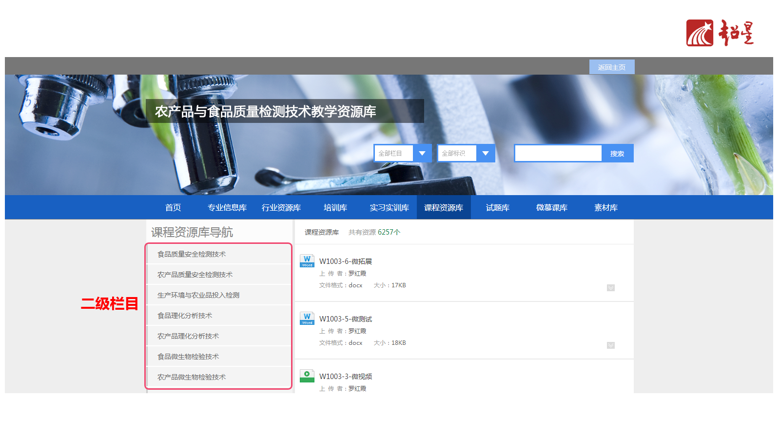Viewport: 780px width, 439px height.
Task: Open the 全部标识 dropdown
Action: point(466,153)
